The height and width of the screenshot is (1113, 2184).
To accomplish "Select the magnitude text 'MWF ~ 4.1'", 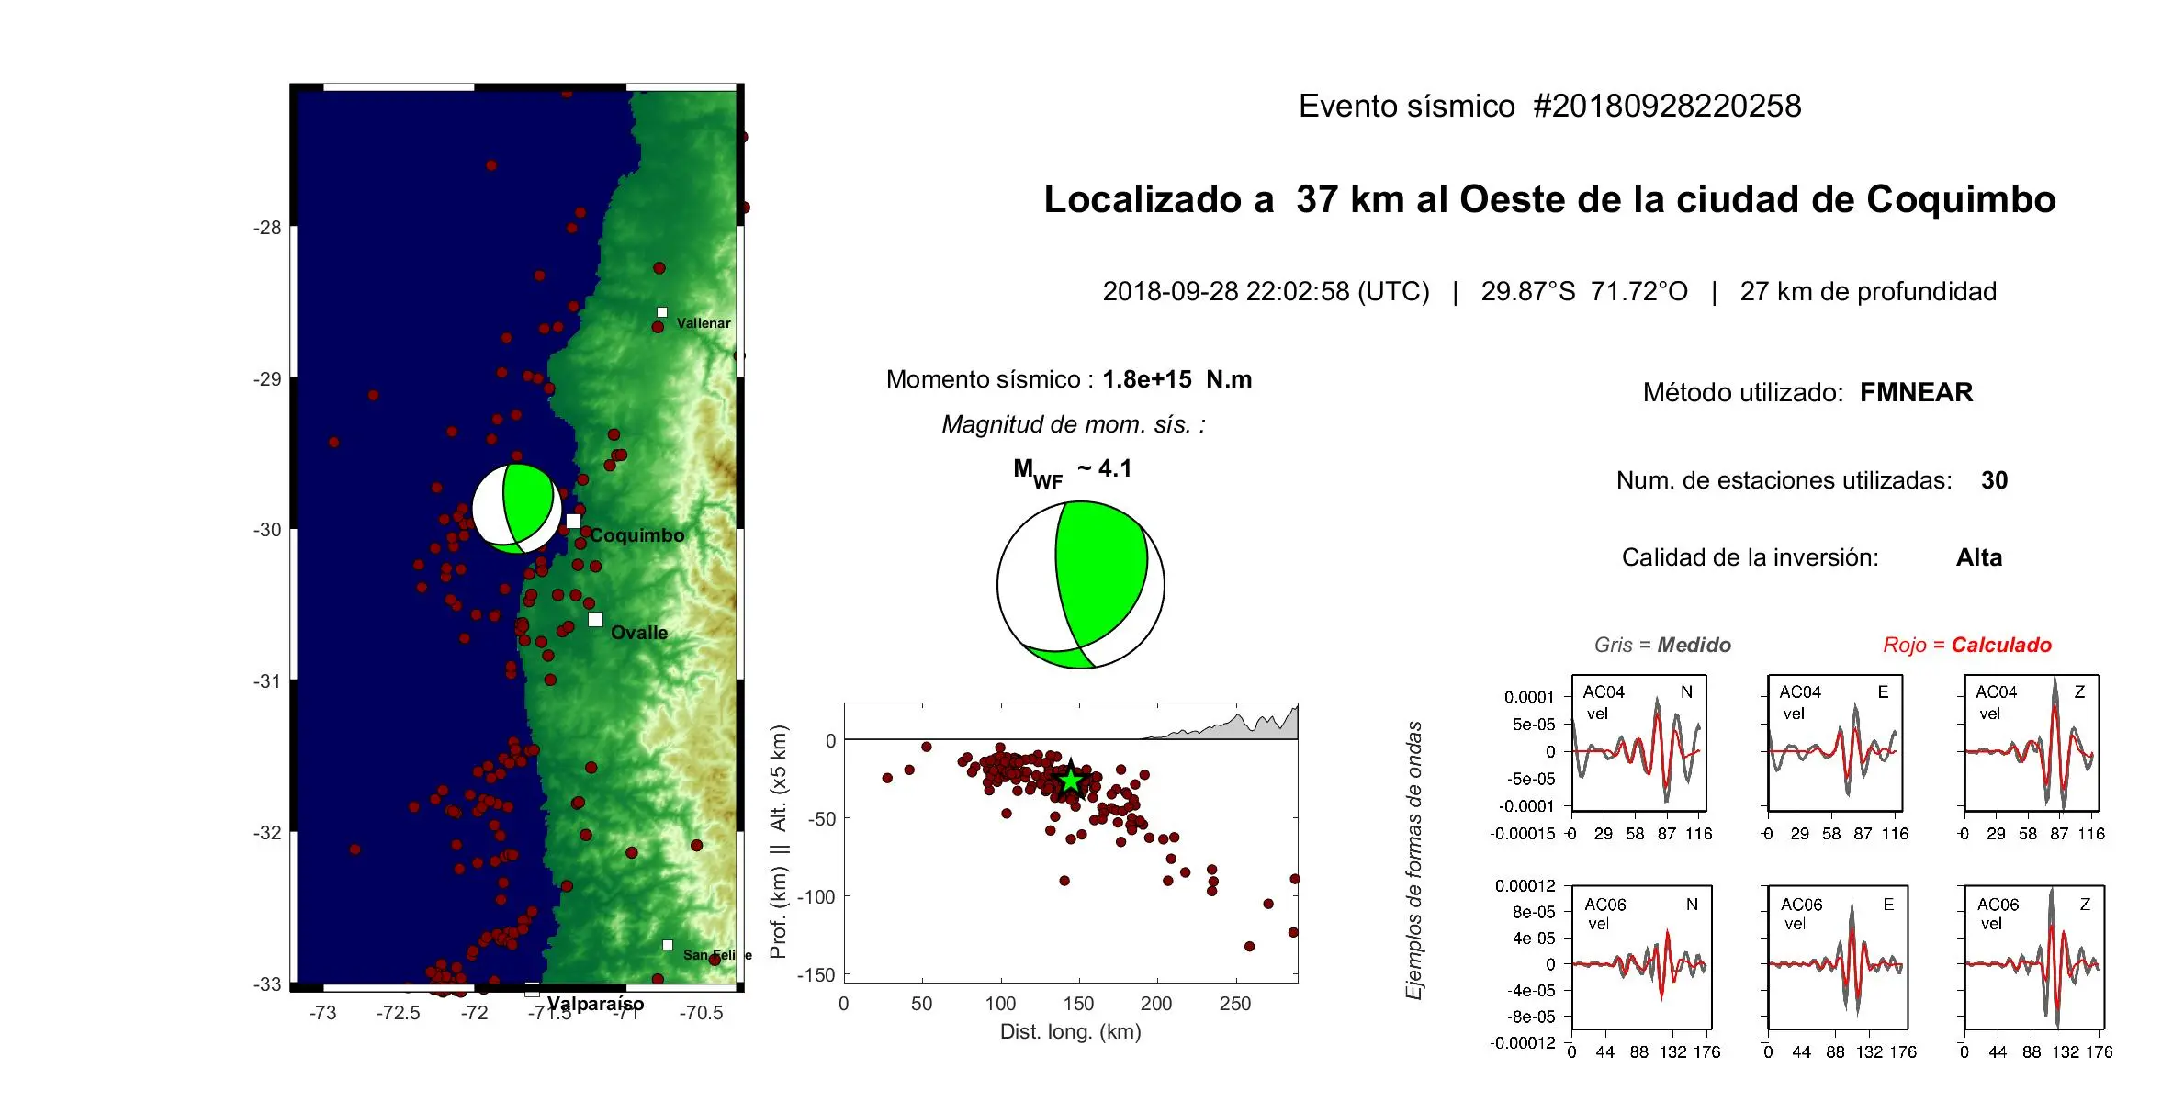I will [x=1072, y=472].
